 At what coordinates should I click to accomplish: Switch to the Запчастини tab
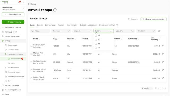pyautogui.click(x=50, y=25)
